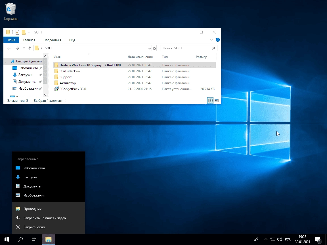Choose Закрепить на панели задач
The image size is (327, 245).
49,218
